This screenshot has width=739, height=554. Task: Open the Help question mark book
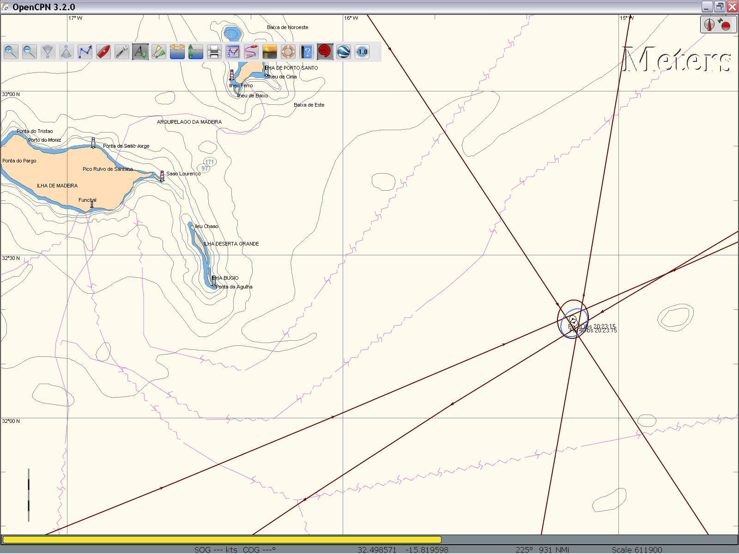pyautogui.click(x=307, y=52)
